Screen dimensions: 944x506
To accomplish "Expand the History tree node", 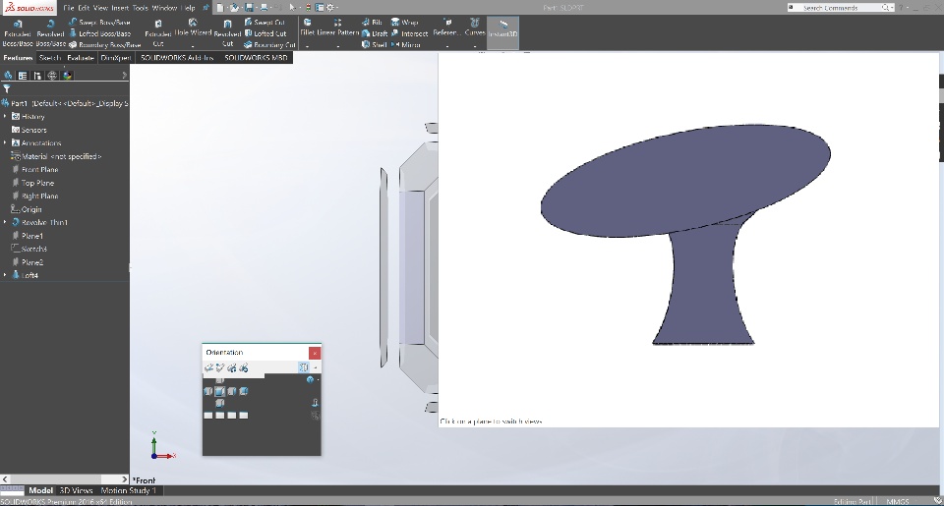I will tap(6, 116).
